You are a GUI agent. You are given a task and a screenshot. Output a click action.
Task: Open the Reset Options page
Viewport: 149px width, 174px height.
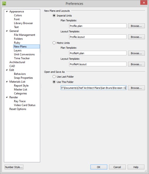point(18,109)
